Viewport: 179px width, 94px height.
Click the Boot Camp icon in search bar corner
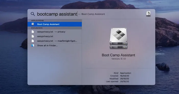[148, 14]
